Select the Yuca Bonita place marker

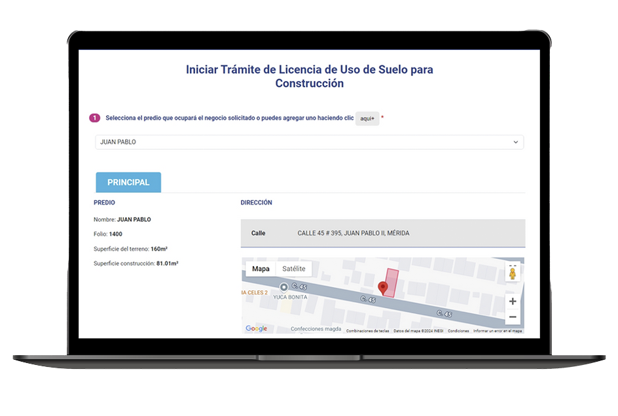click(283, 287)
